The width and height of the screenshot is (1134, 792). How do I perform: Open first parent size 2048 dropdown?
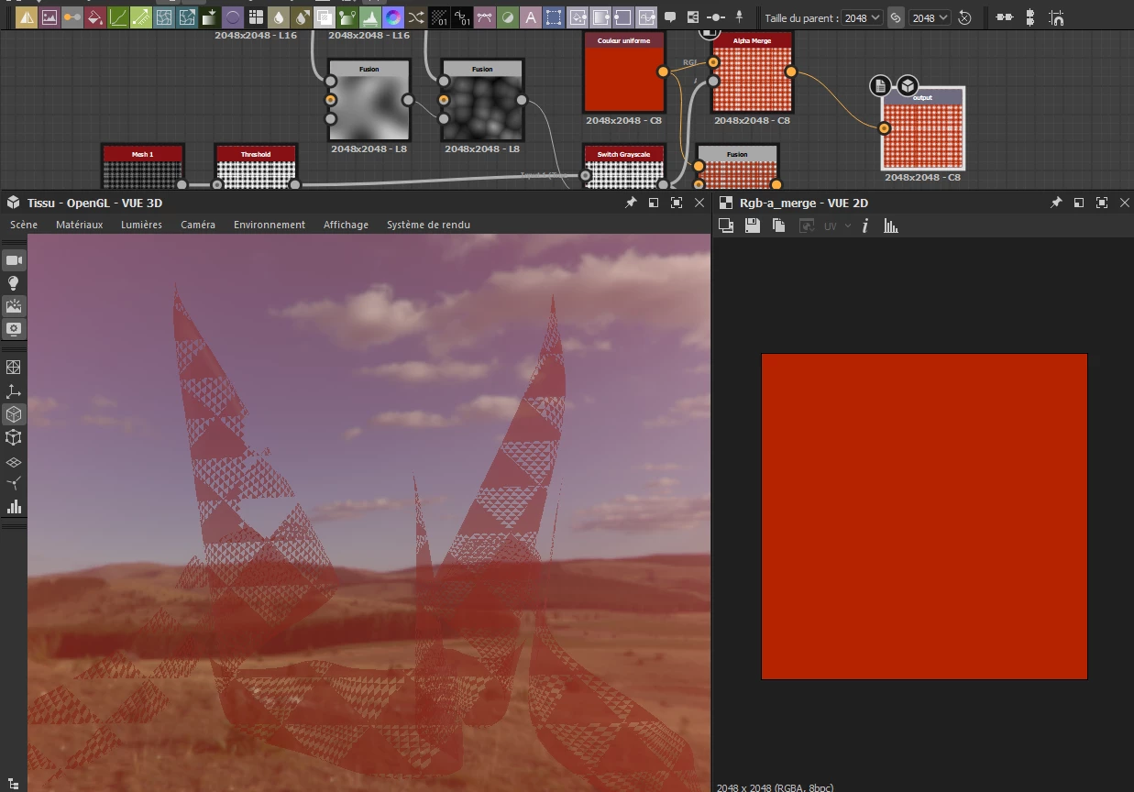click(x=862, y=17)
